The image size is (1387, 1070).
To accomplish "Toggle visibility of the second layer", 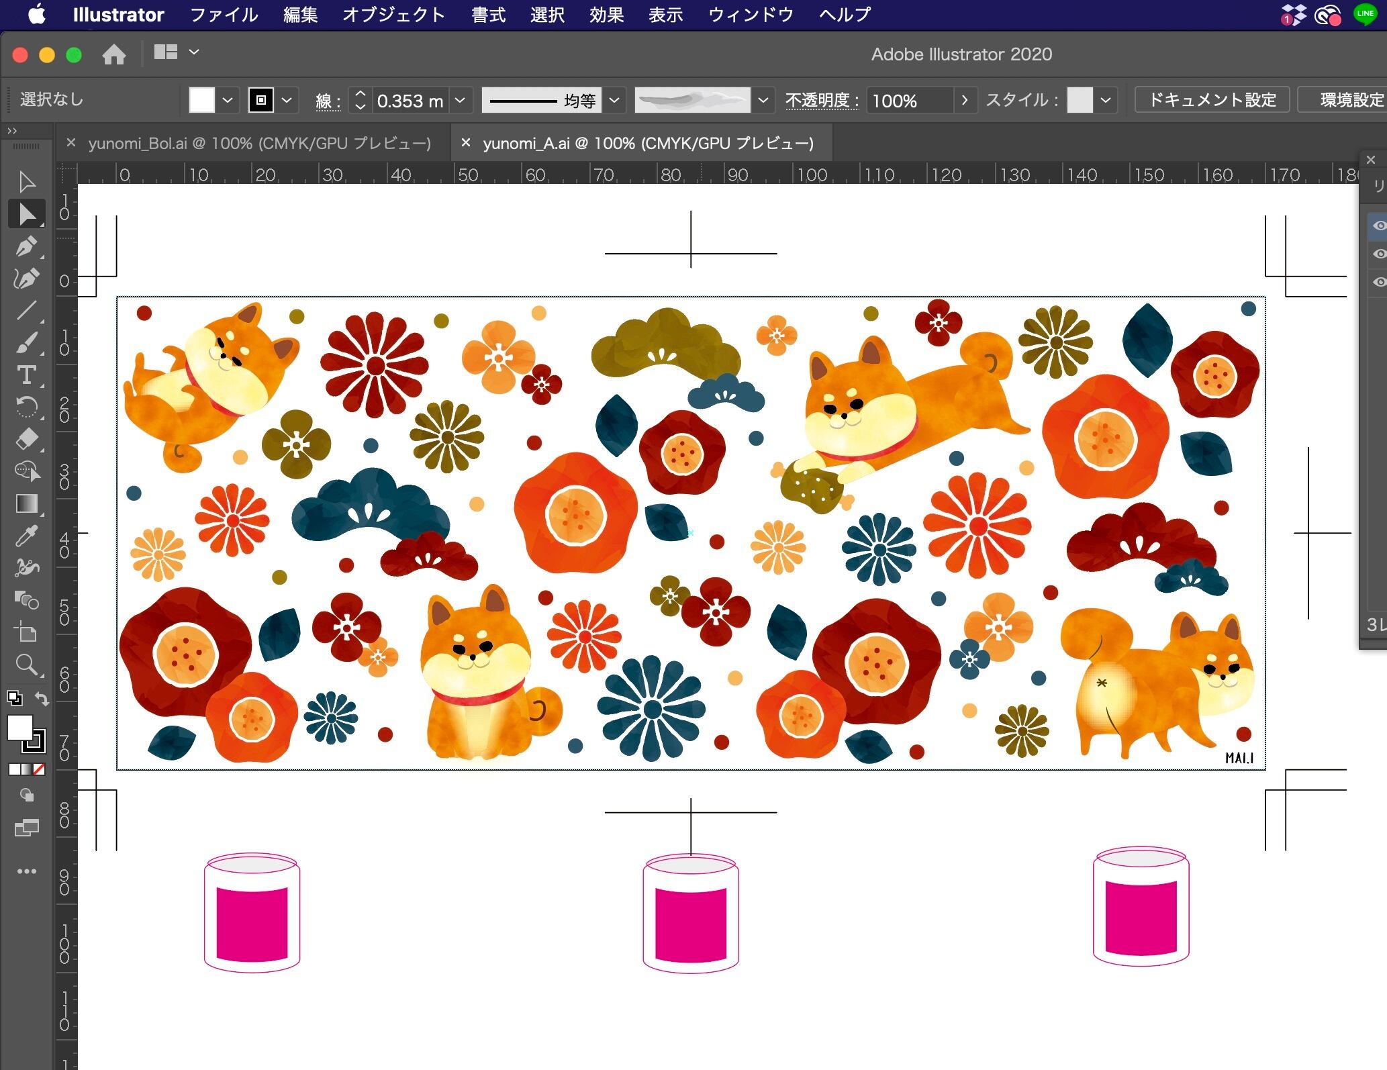I will pyautogui.click(x=1378, y=254).
